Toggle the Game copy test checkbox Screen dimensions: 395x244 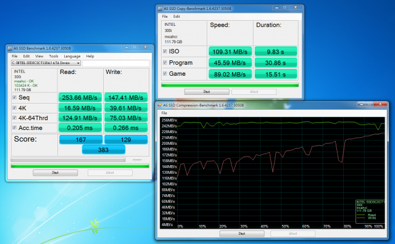pos(165,74)
